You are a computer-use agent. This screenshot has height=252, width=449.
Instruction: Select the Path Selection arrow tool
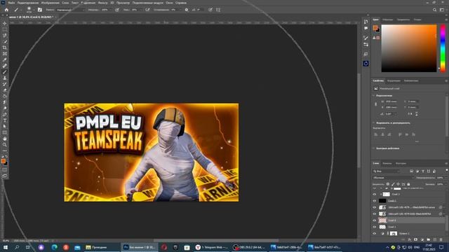pos(5,126)
